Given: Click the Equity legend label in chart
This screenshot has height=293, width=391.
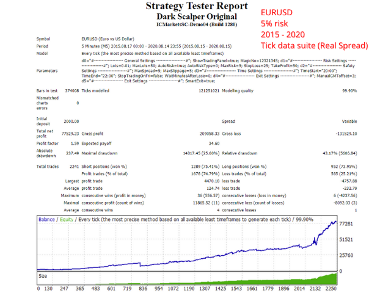Looking at the screenshot, I should pyautogui.click(x=67, y=220).
